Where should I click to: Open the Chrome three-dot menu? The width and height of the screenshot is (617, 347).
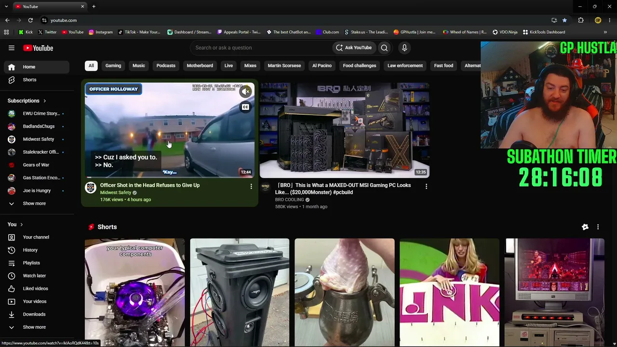[x=609, y=20]
